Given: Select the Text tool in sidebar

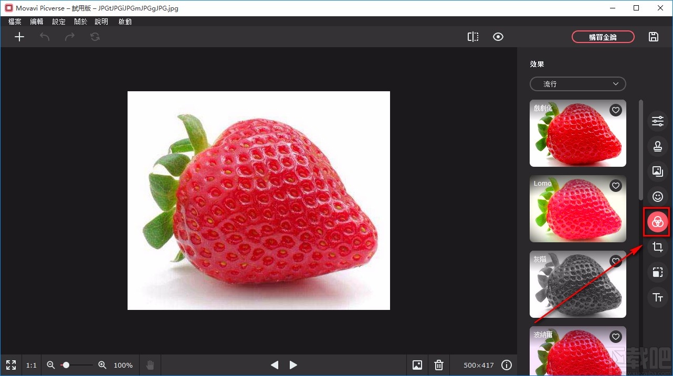Looking at the screenshot, I should (657, 297).
